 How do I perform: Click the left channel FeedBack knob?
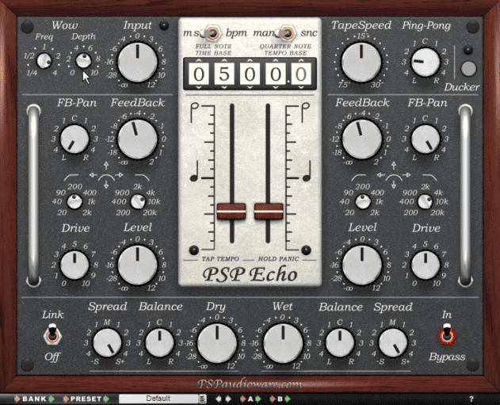[137, 139]
